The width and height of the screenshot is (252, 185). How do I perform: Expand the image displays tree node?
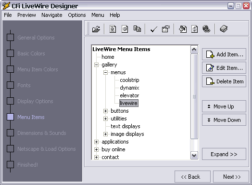click(x=105, y=134)
